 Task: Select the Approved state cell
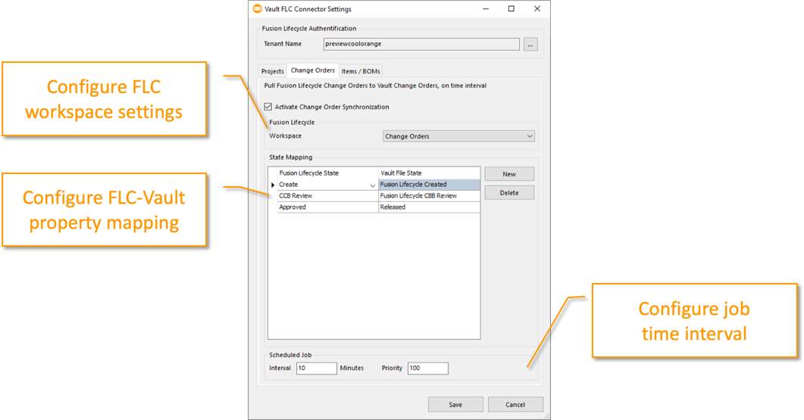point(327,207)
